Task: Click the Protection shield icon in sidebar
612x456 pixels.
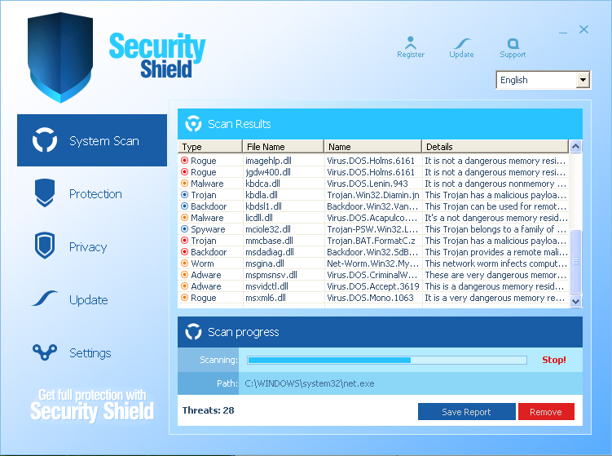Action: 45,193
